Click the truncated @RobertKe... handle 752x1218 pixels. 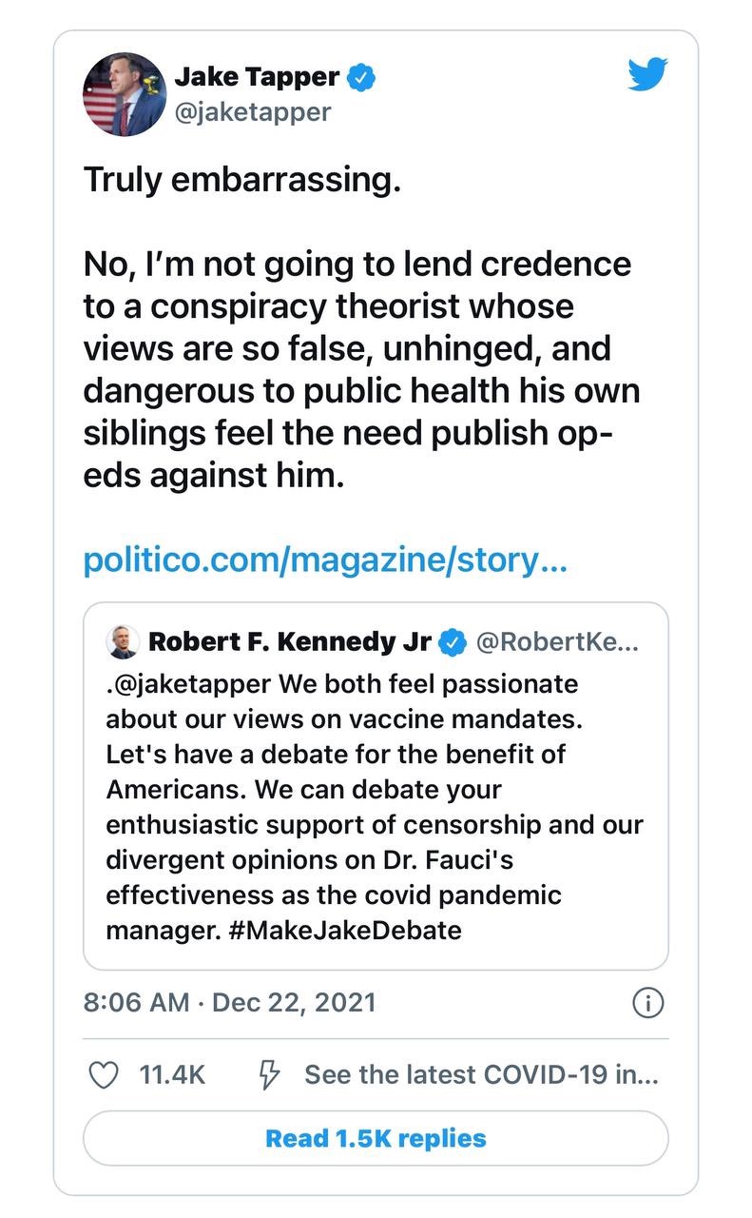click(x=556, y=642)
